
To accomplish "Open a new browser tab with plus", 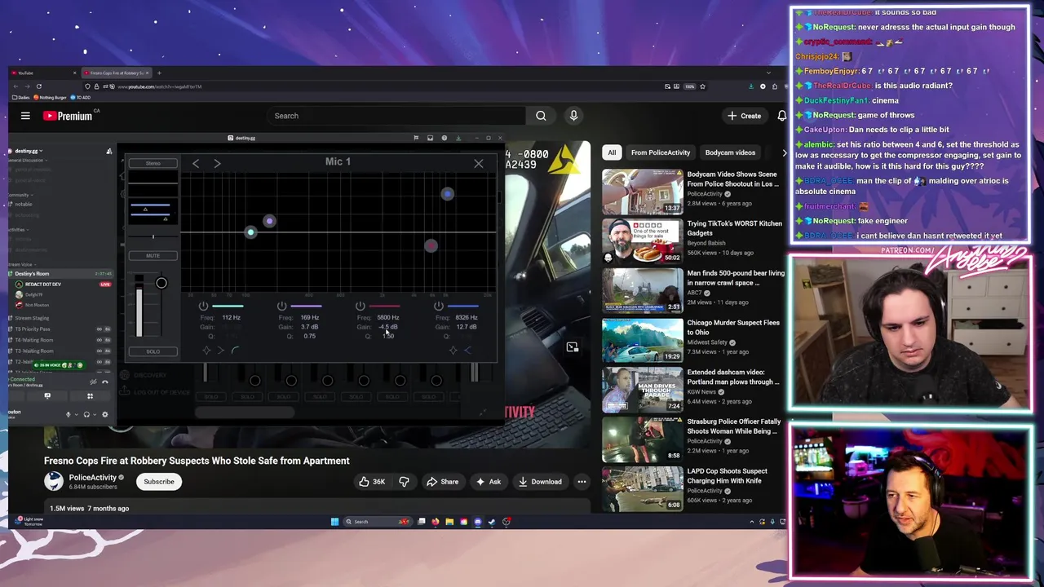I will pos(159,73).
